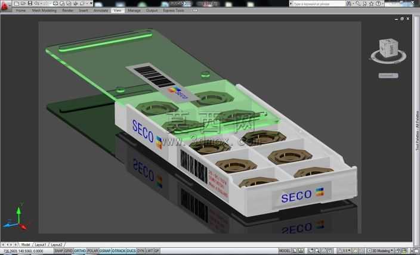Toggle DYN dynamic input
The image size is (420, 255).
(x=141, y=251)
